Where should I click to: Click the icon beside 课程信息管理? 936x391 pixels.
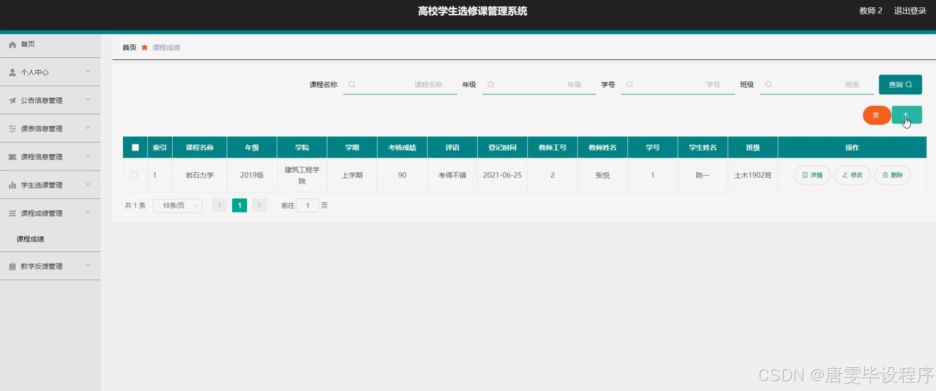point(12,157)
